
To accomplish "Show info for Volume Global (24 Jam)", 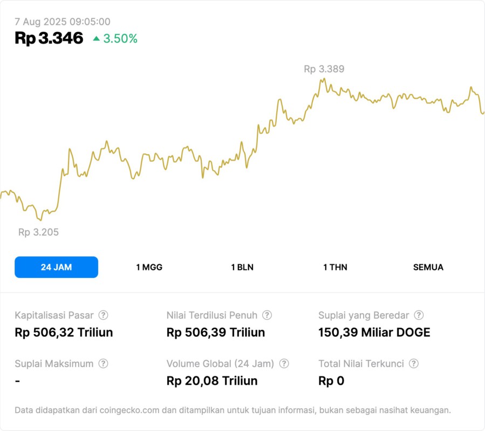I will tap(284, 364).
